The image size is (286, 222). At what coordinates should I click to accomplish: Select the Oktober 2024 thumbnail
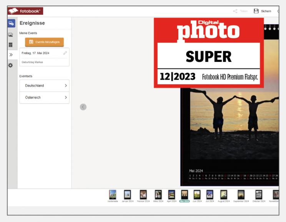(x=259, y=195)
